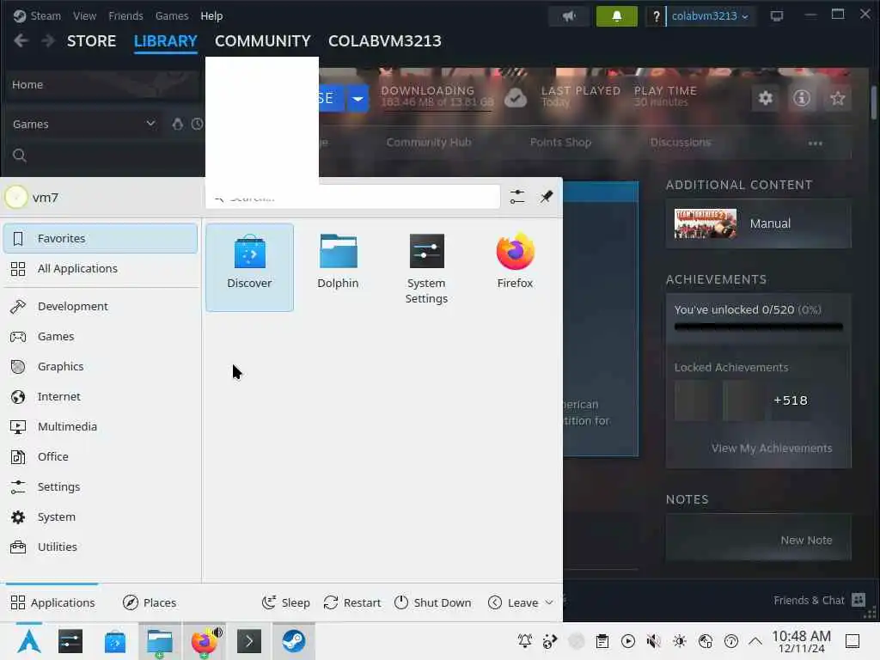
Task: Open clipboard tray icon
Action: [x=602, y=641]
